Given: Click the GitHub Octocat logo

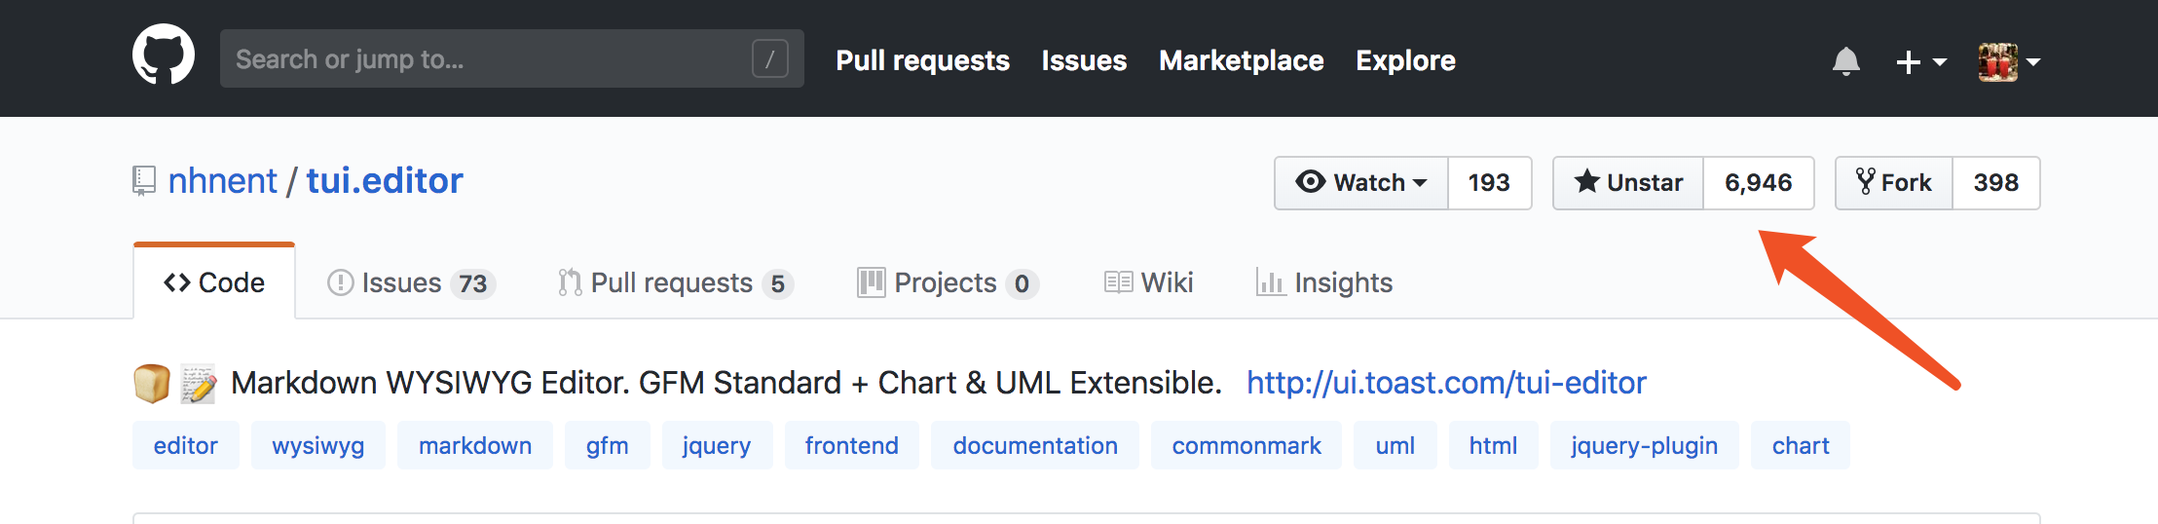Looking at the screenshot, I should coord(164,56).
